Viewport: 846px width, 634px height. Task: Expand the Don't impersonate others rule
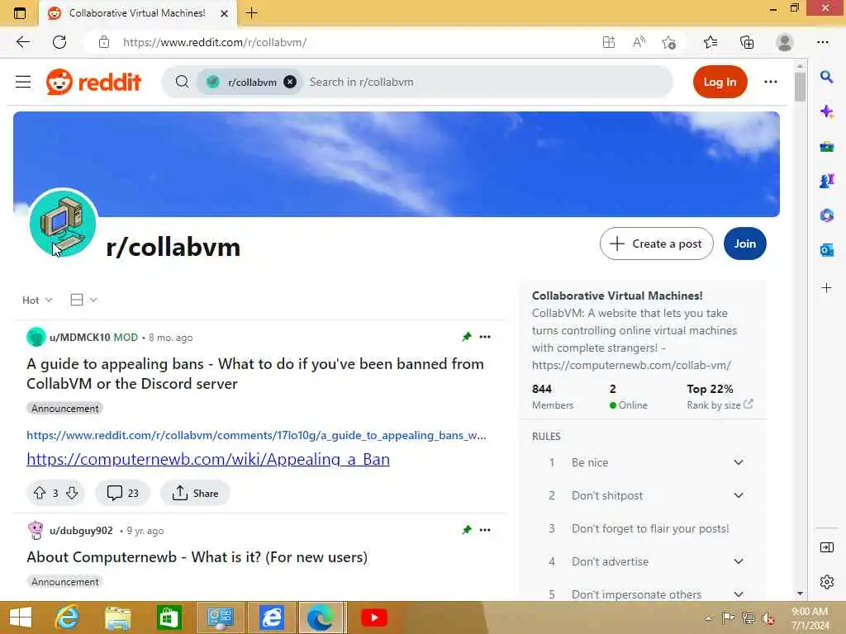(x=739, y=594)
